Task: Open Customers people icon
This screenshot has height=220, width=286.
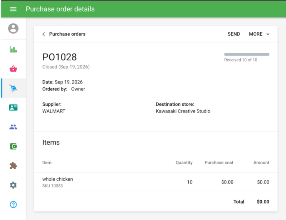Action: [x=13, y=127]
